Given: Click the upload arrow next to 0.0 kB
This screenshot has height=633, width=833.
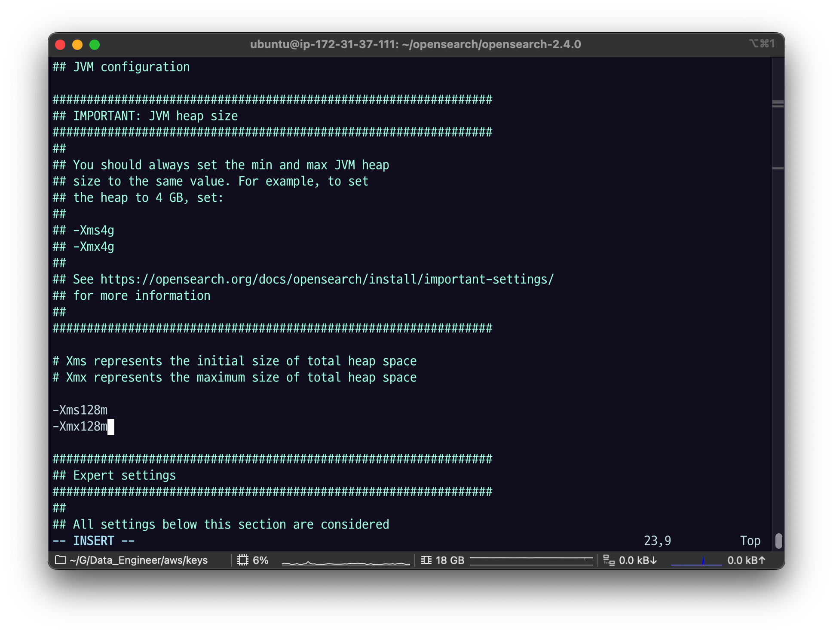Looking at the screenshot, I should click(x=762, y=560).
